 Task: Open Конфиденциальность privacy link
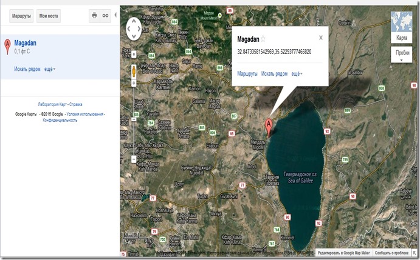click(x=60, y=120)
